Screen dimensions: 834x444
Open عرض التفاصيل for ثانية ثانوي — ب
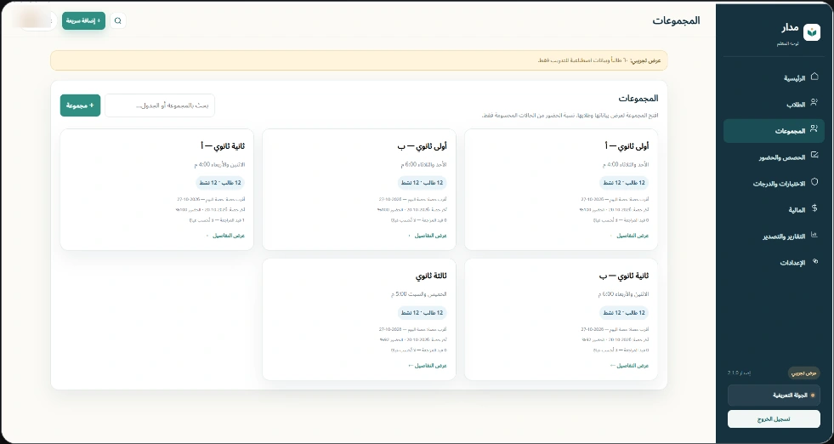[x=630, y=366]
